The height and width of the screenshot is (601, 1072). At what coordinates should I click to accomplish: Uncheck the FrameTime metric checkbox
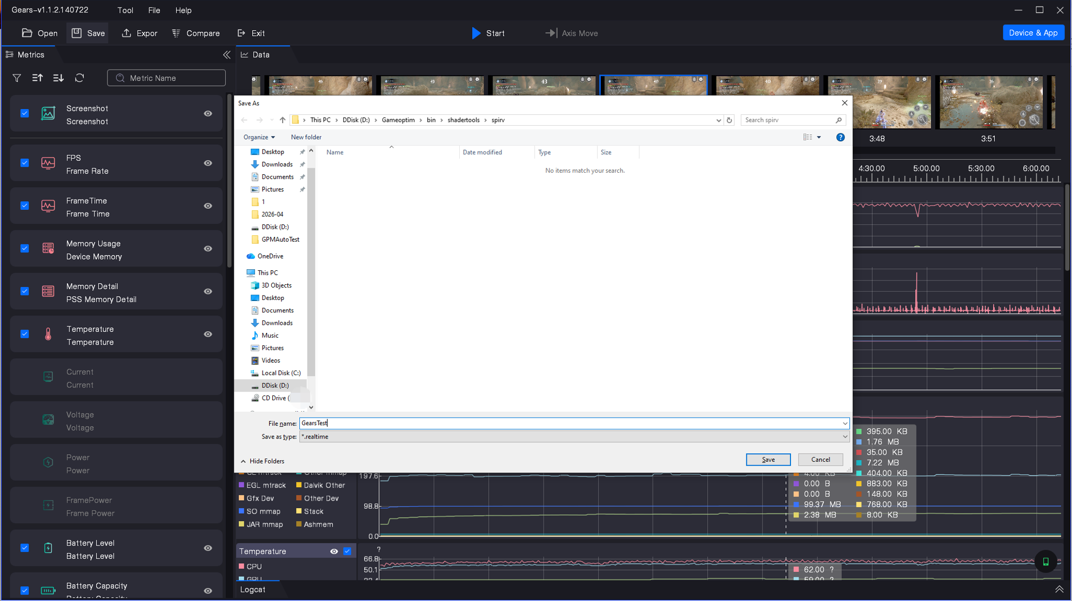click(x=25, y=206)
